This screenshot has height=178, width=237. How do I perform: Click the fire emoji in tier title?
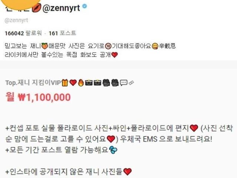click(81, 83)
